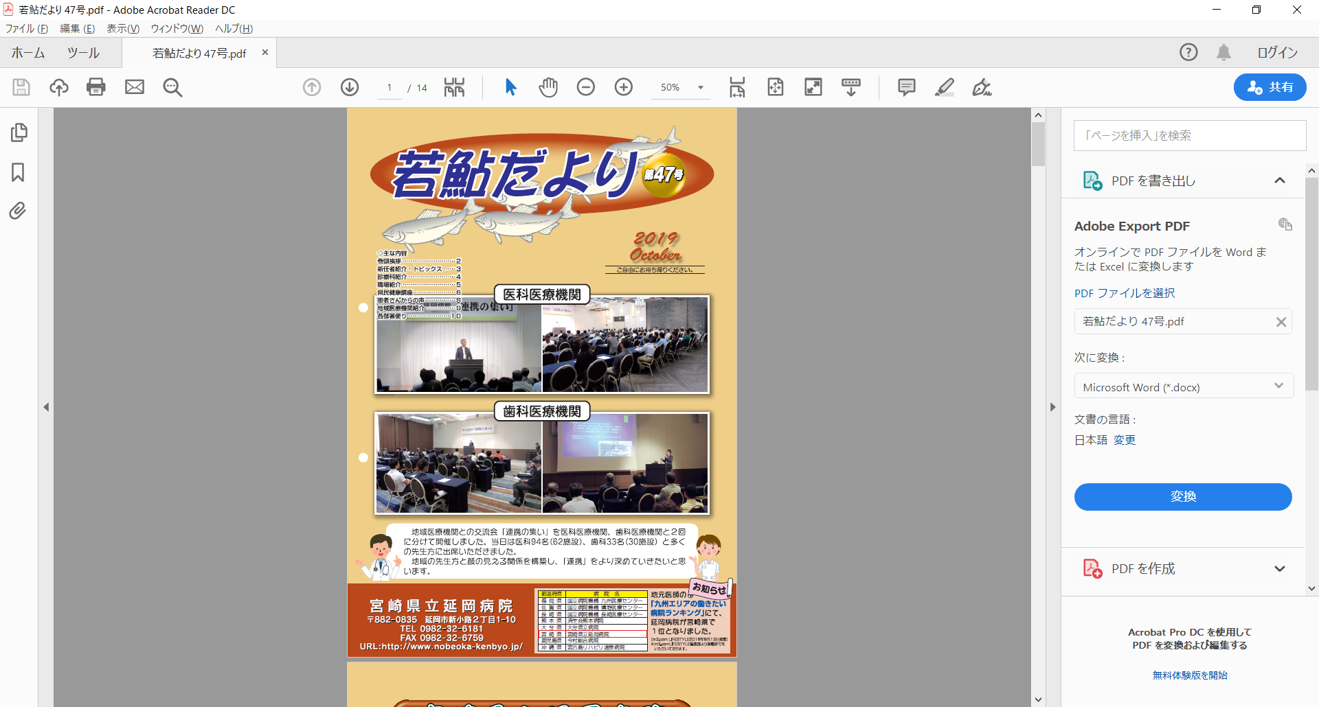1319x707 pixels.
Task: Click the 日本語 document language text
Action: [x=1091, y=440]
